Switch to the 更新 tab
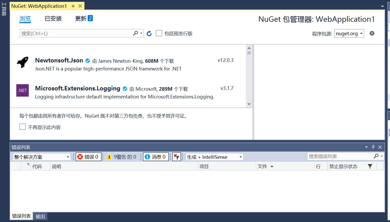390x222 pixels. 81,19
